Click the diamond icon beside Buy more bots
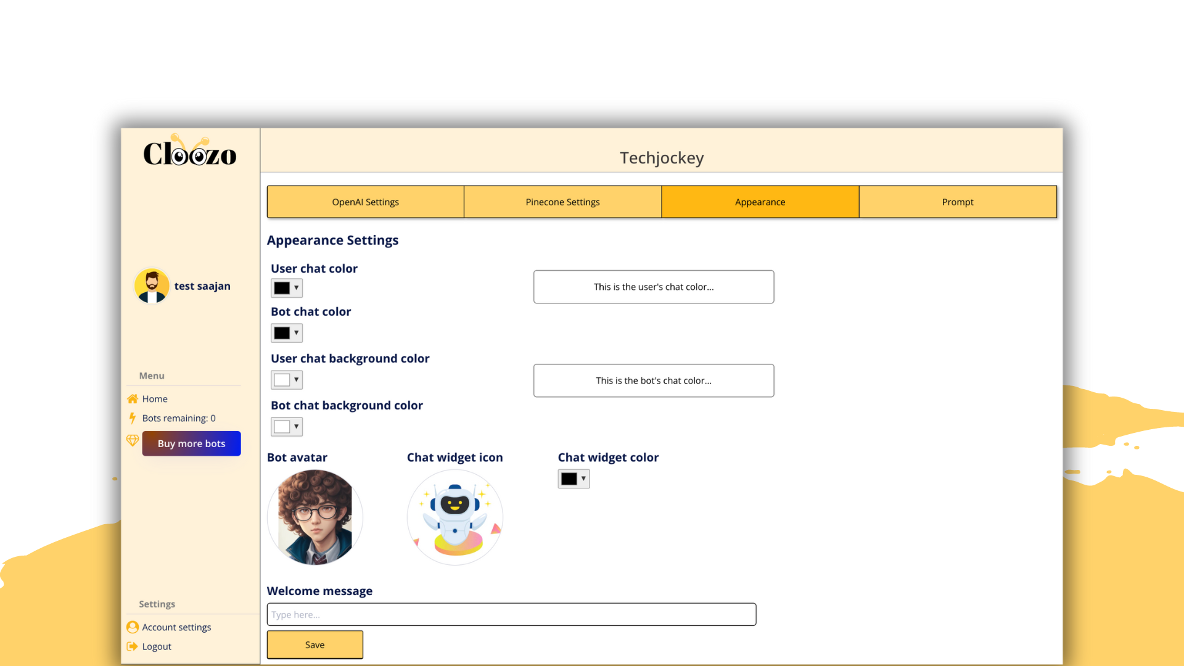 coord(133,440)
